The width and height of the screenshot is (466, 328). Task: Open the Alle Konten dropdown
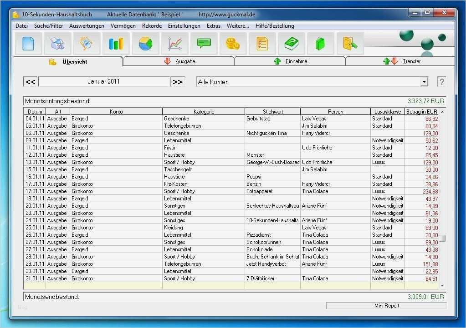(424, 81)
